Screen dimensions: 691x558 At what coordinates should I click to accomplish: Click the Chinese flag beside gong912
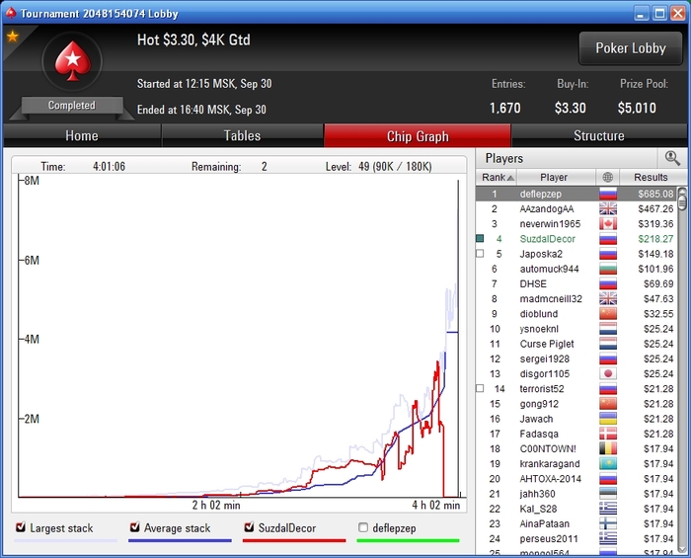click(x=608, y=404)
